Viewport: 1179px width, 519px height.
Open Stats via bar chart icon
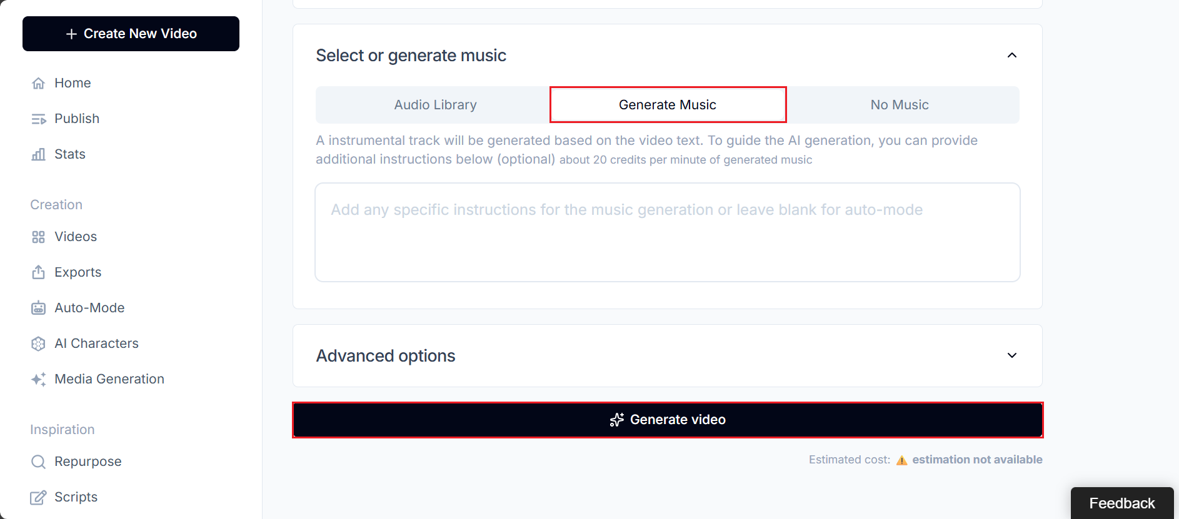click(x=38, y=154)
